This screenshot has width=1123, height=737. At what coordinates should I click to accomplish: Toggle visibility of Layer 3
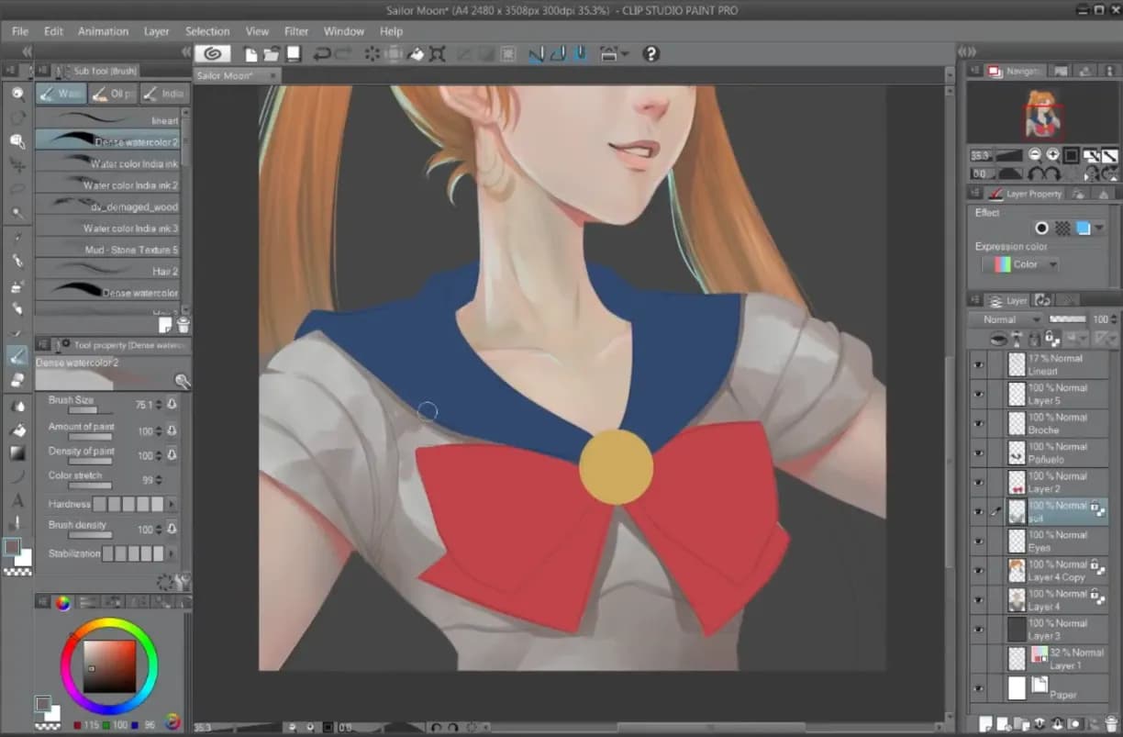[x=978, y=629]
